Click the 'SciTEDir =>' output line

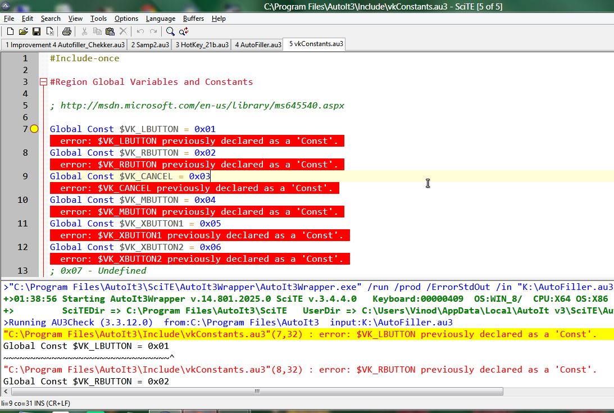pos(308,311)
